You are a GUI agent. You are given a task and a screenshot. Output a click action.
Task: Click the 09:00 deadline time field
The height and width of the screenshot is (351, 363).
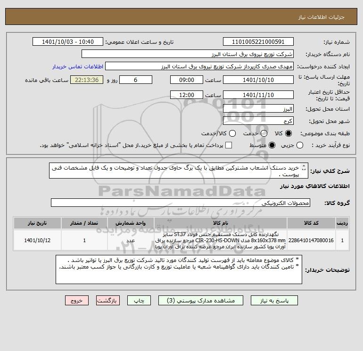pos(187,80)
